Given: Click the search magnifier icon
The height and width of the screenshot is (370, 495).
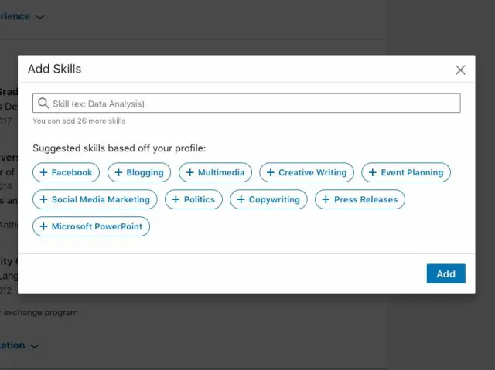Looking at the screenshot, I should pyautogui.click(x=43, y=104).
